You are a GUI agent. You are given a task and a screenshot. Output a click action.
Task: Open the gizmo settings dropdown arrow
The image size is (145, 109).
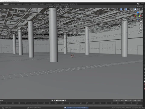[x=123, y=9]
